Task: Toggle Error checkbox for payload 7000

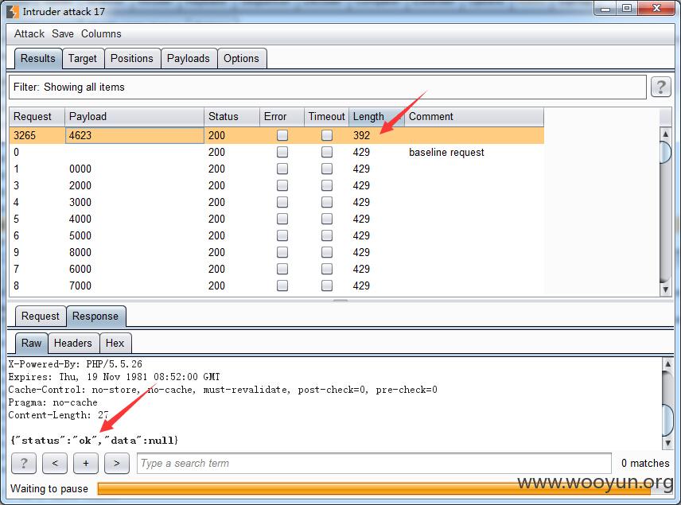Action: (282, 286)
